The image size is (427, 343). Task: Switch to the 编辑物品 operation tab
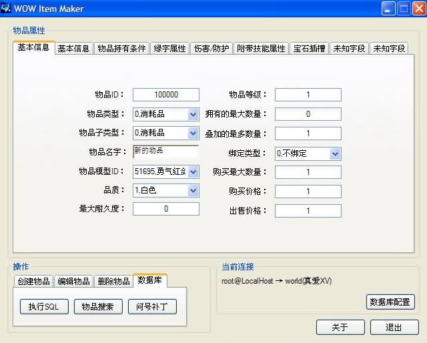73,282
